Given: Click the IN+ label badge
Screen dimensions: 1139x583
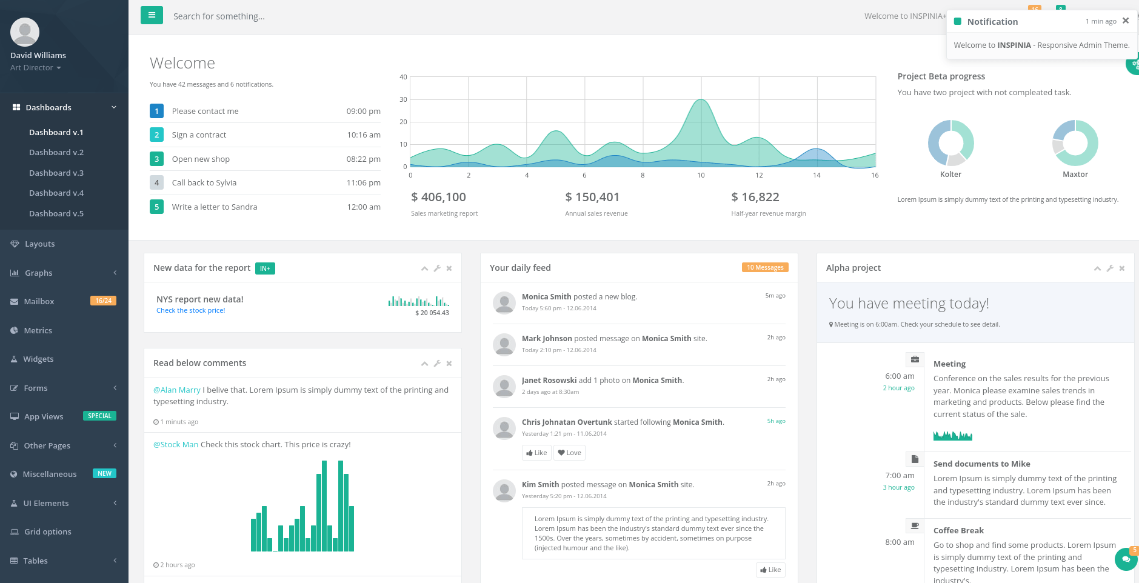Looking at the screenshot, I should pyautogui.click(x=265, y=268).
